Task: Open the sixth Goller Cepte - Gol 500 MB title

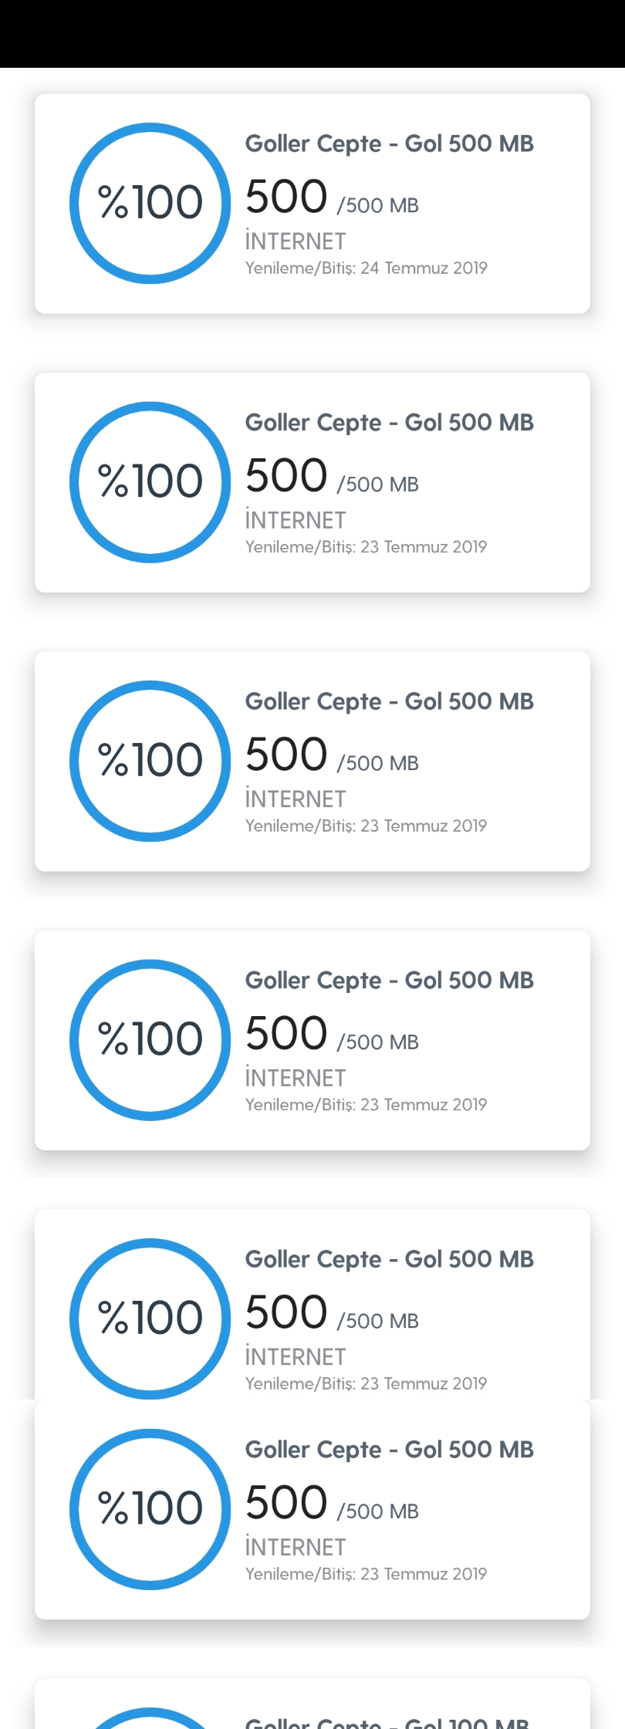Action: (390, 1450)
